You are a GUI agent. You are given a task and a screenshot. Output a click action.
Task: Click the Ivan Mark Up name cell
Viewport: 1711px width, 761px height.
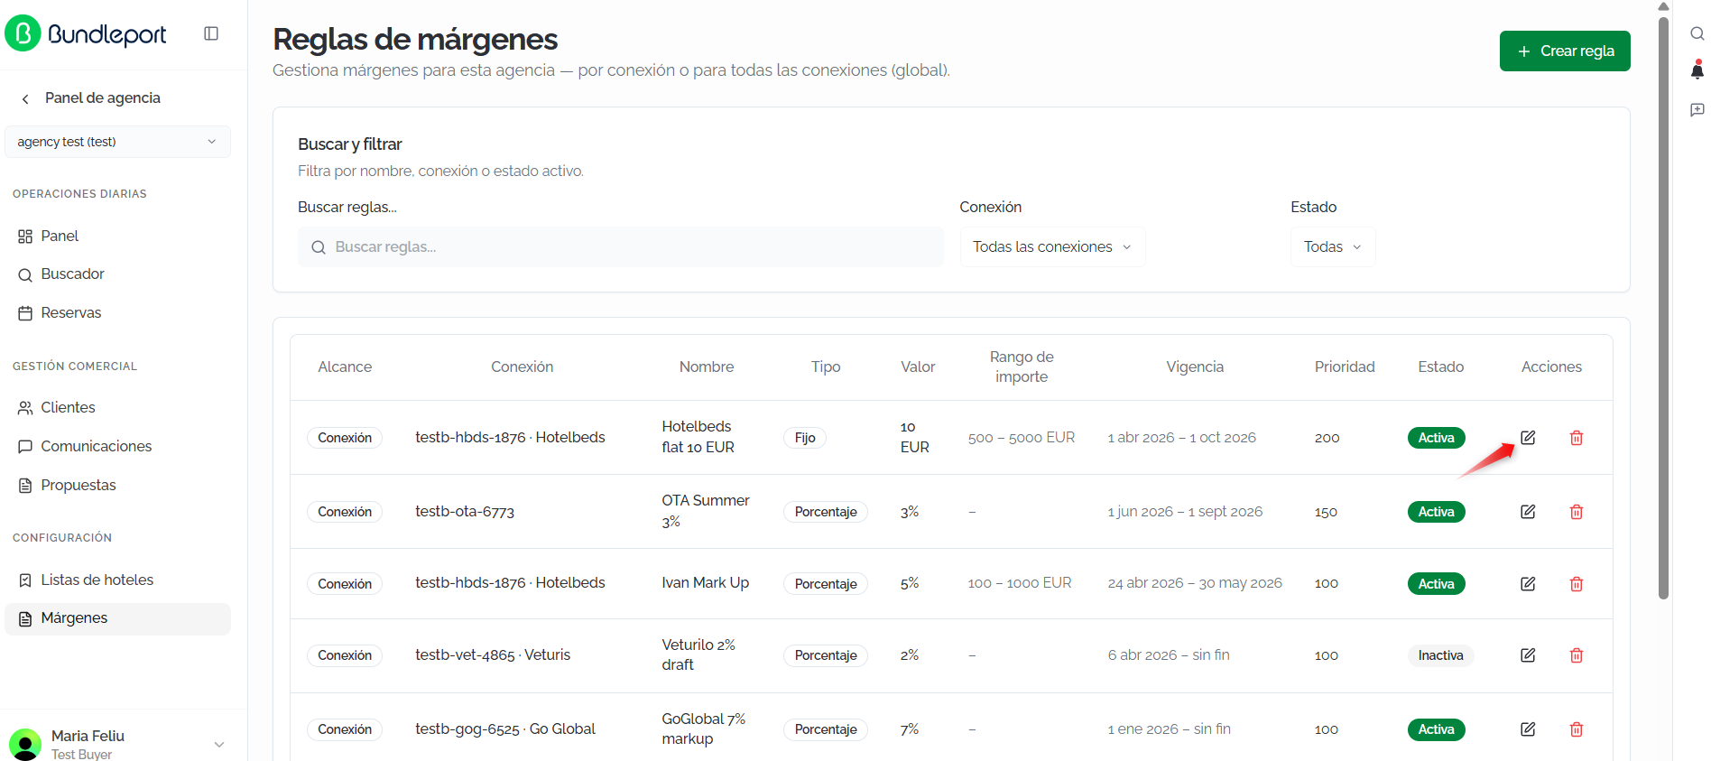click(x=706, y=583)
